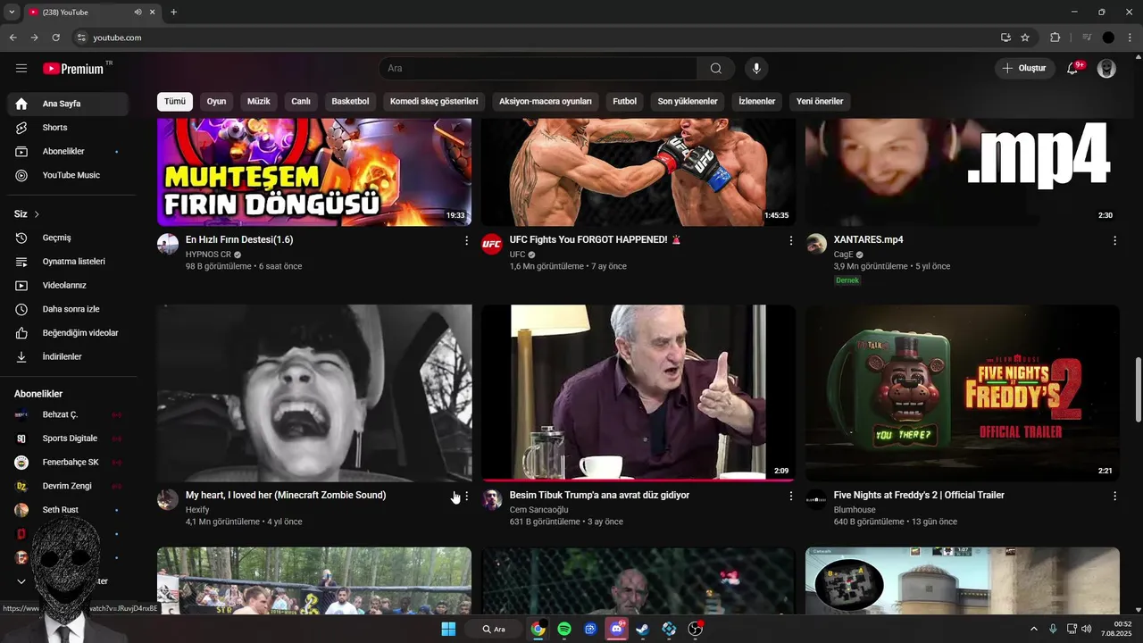Screen dimensions: 1143x643
Task: Open more options for My heart, I loved her video
Action: click(x=466, y=496)
